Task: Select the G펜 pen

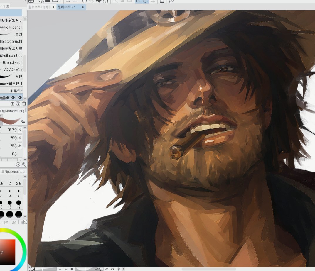Action: pyautogui.click(x=11, y=77)
